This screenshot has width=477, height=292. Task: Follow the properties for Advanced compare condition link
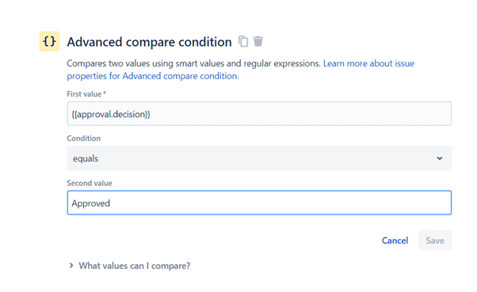[x=153, y=76]
